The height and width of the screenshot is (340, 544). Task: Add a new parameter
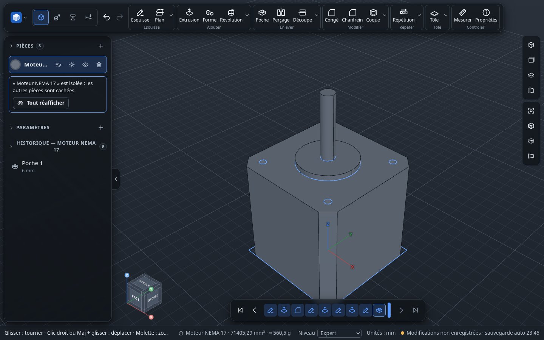pyautogui.click(x=101, y=128)
